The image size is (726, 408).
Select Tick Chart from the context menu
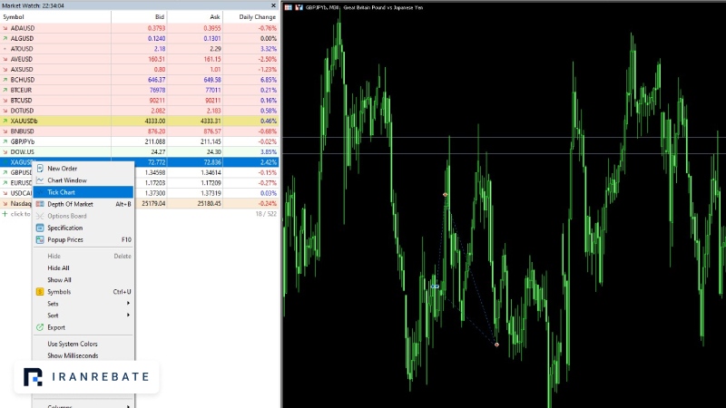tap(83, 192)
